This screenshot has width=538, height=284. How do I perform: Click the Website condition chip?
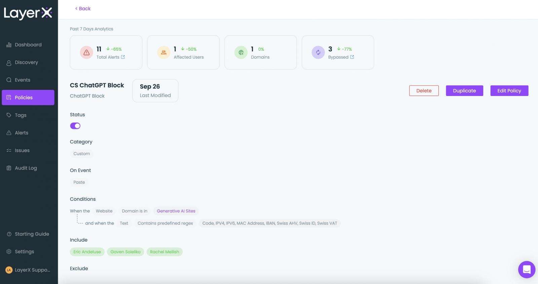(104, 211)
